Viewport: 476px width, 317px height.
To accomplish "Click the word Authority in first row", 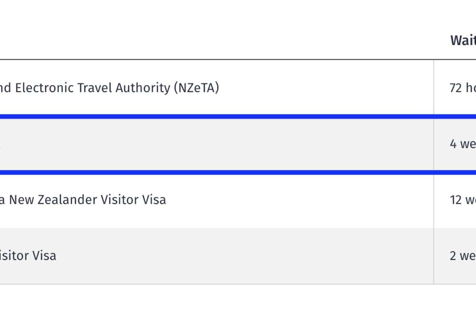I will pos(142,88).
